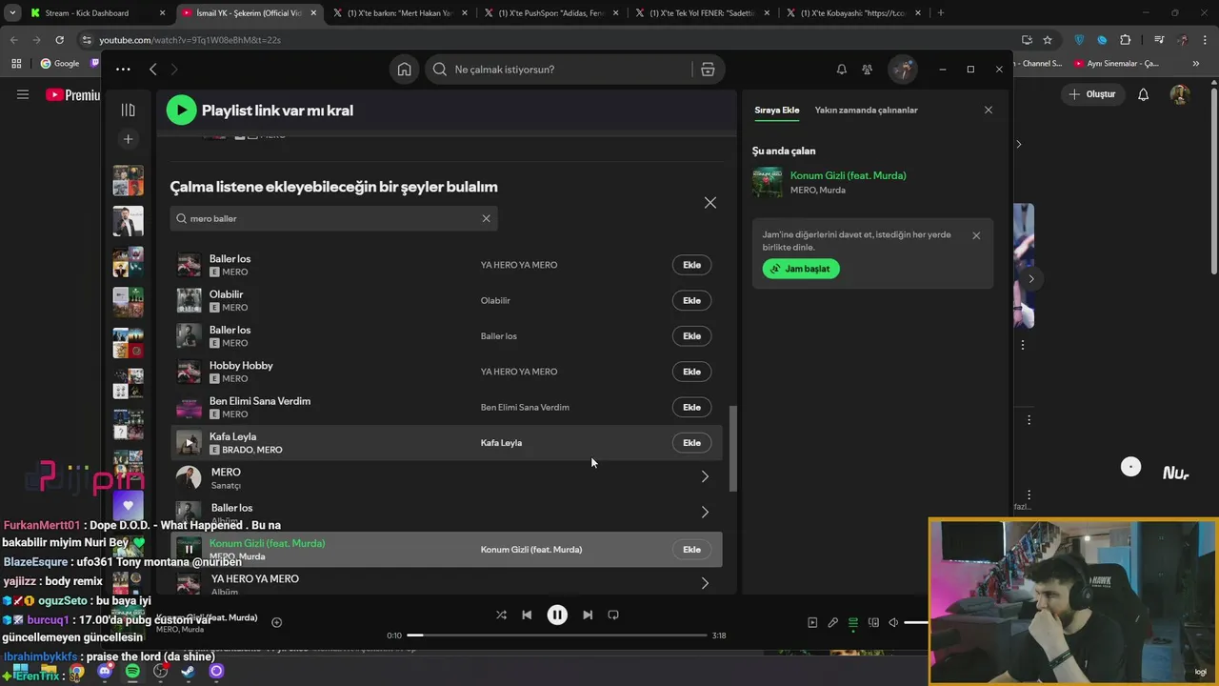Open Chrome Extensions puzzle icon
Image resolution: width=1219 pixels, height=686 pixels.
(1126, 40)
